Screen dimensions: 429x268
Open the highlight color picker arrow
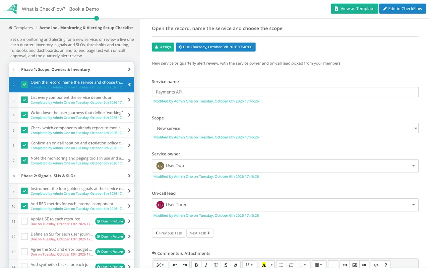click(x=271, y=265)
